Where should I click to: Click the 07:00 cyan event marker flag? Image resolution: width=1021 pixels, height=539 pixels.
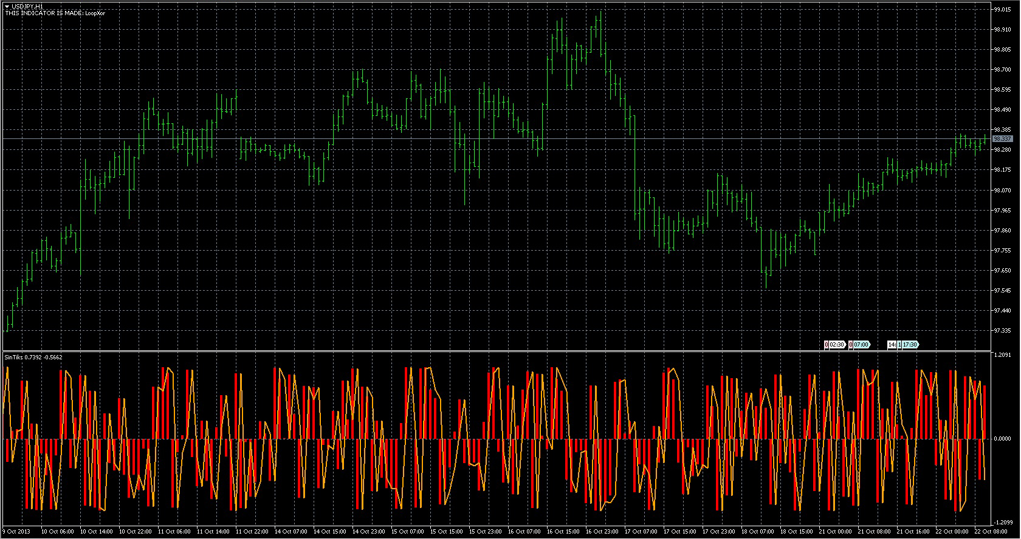click(862, 345)
